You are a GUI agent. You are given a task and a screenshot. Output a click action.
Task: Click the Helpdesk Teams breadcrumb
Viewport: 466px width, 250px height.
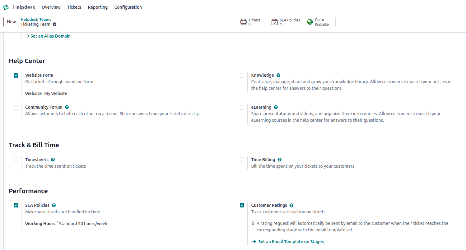(36, 19)
